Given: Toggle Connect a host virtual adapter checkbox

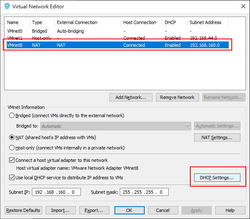Looking at the screenshot, I should tap(12, 160).
